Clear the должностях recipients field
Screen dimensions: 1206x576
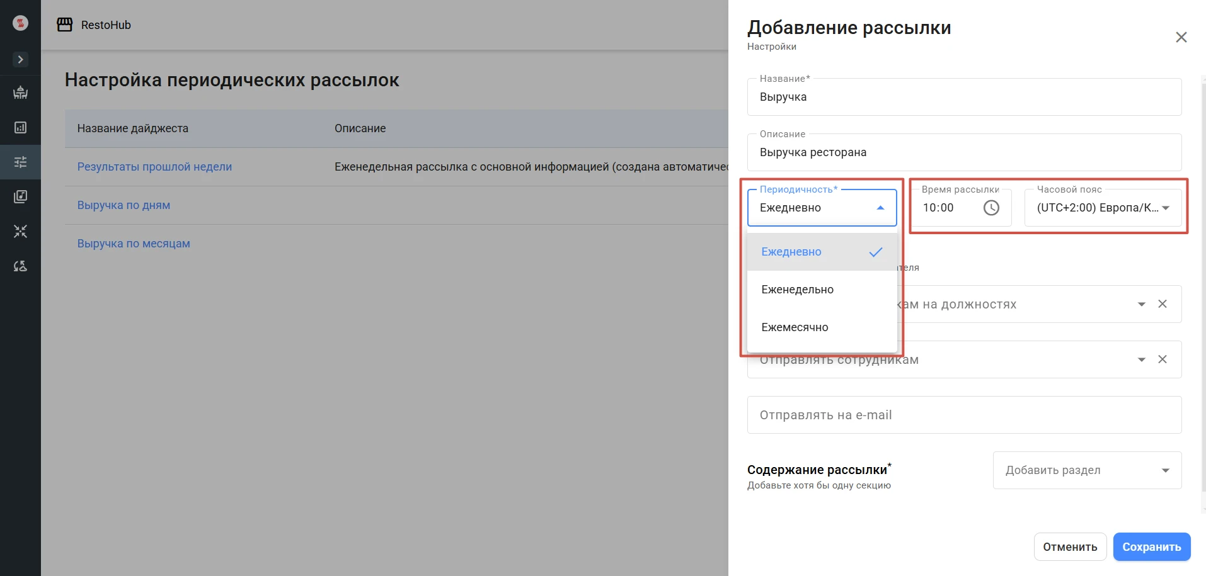(1163, 304)
